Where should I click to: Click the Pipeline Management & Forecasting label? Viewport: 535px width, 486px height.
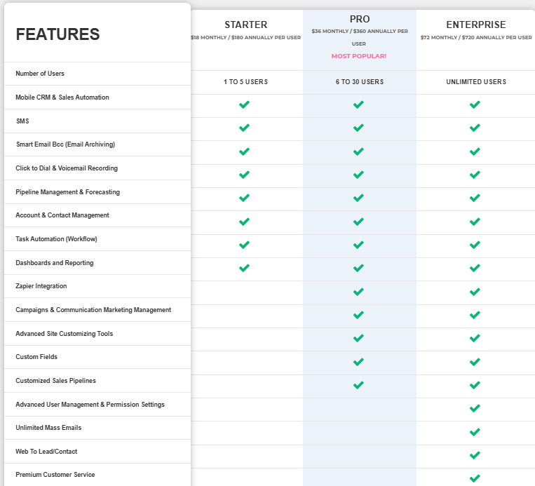click(x=67, y=191)
